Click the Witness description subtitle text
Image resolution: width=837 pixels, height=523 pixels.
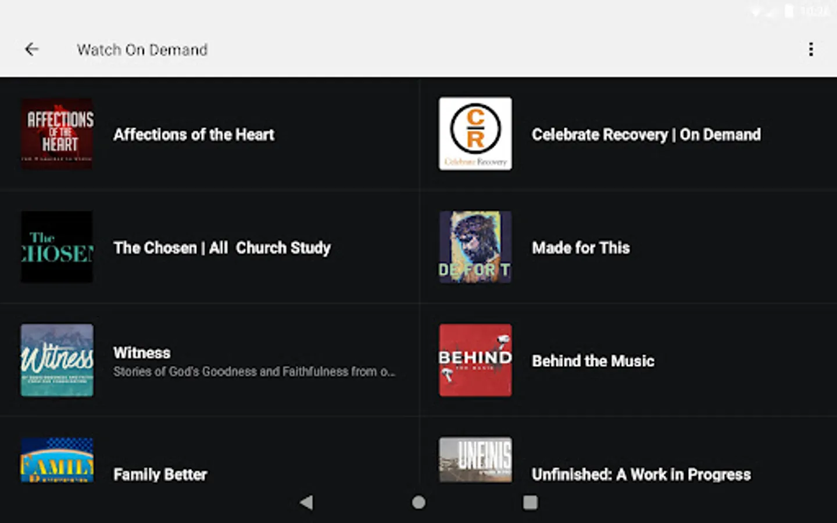pos(254,372)
